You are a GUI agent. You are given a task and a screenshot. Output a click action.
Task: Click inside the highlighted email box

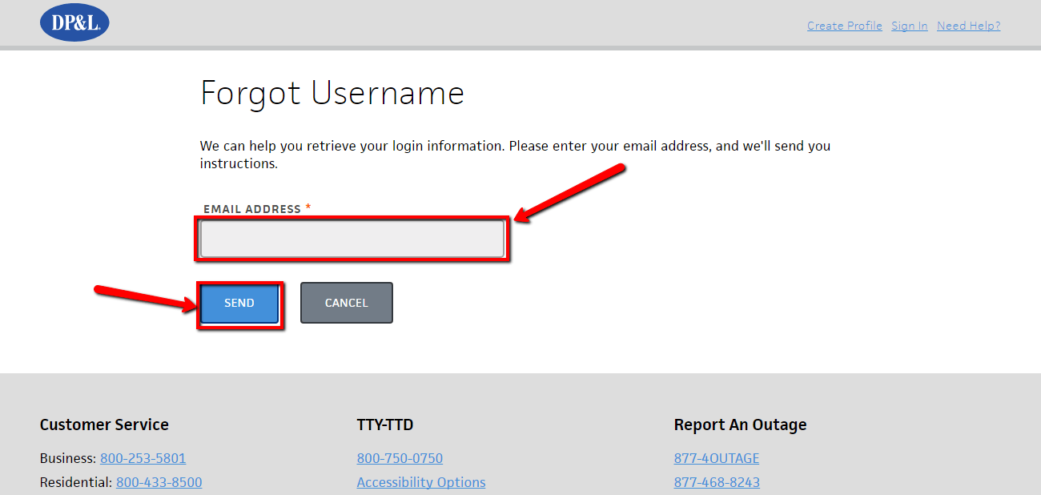click(x=352, y=239)
